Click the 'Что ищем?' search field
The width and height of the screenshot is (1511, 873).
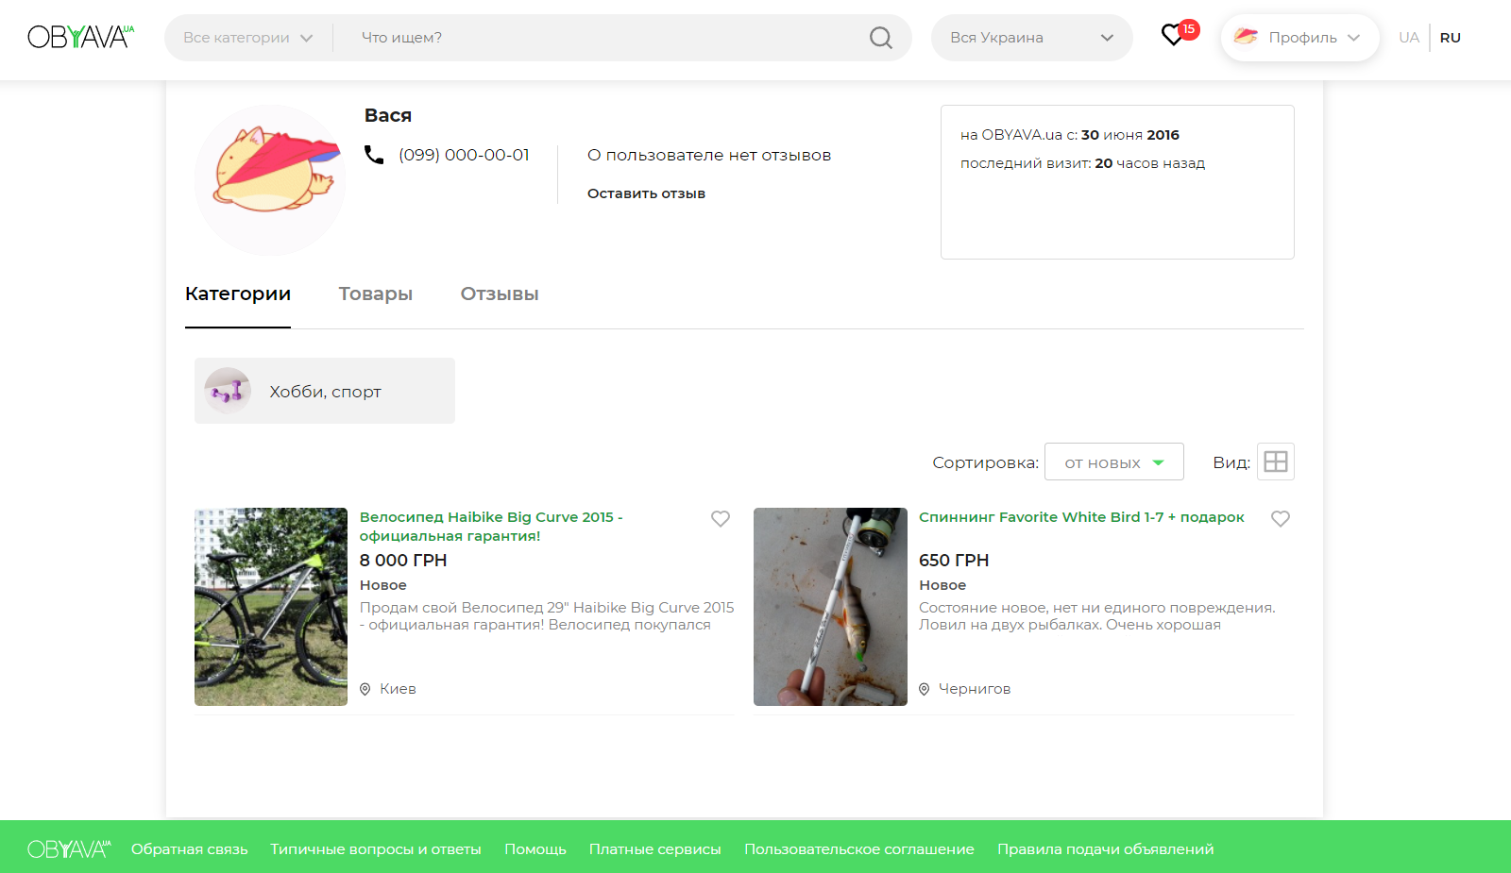pyautogui.click(x=604, y=38)
